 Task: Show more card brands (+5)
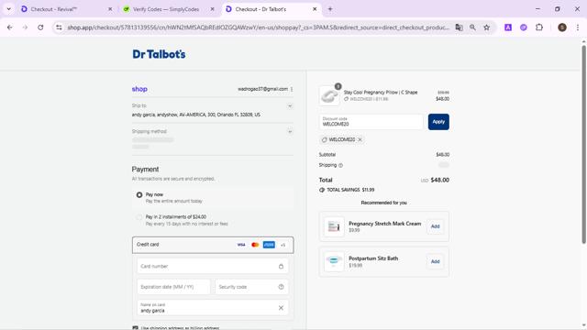coord(283,245)
